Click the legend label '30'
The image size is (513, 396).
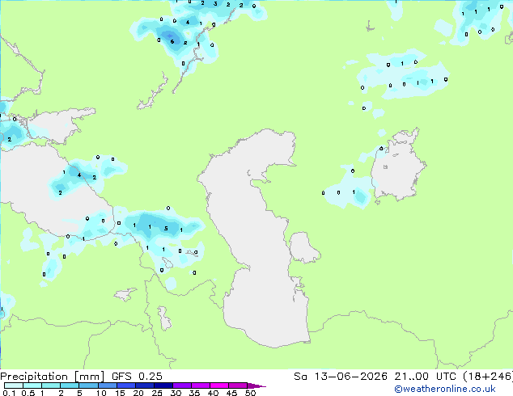pyautogui.click(x=176, y=393)
